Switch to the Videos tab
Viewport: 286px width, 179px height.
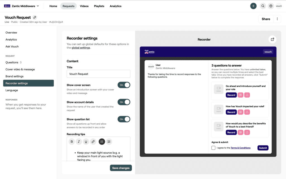[x=84, y=6]
